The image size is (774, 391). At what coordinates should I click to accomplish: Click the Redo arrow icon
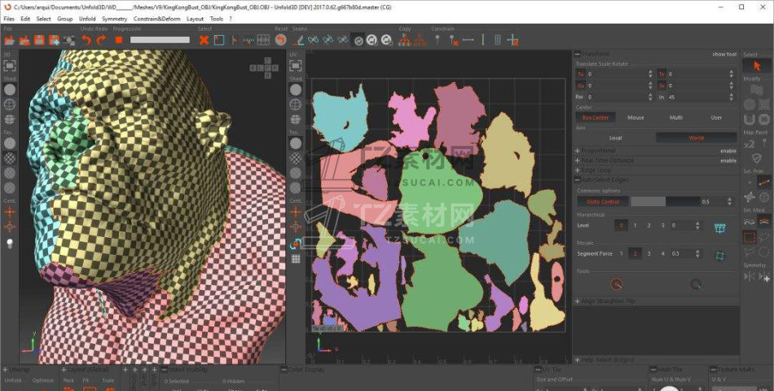pyautogui.click(x=101, y=39)
